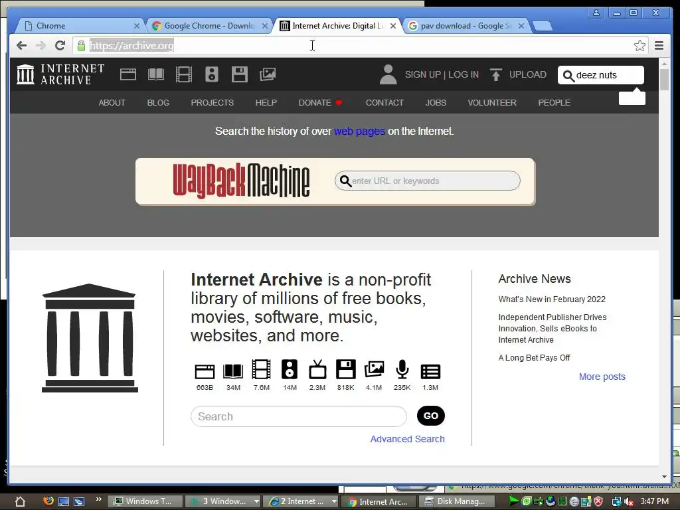Open the Independent Publisher Drives Innovation post

click(552, 328)
